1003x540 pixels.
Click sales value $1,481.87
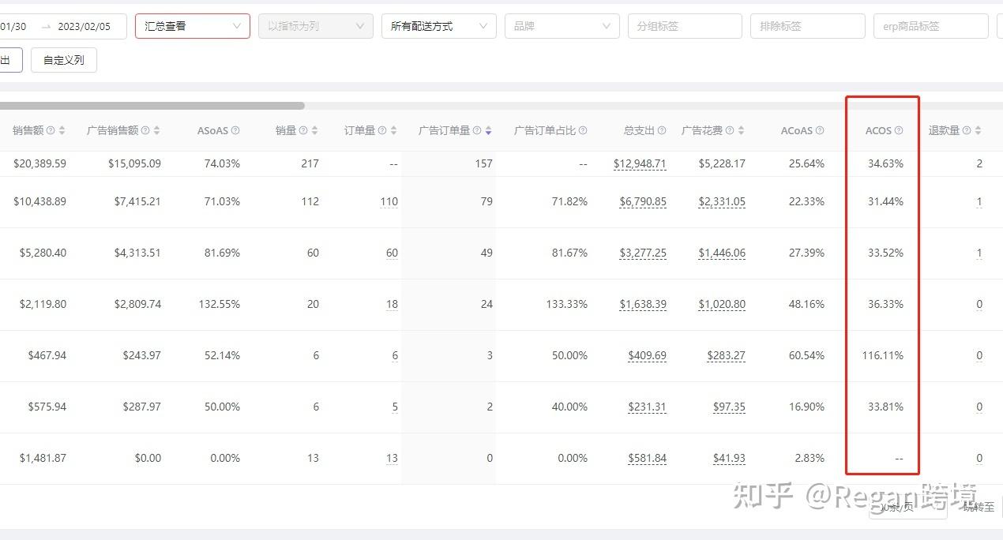43,459
